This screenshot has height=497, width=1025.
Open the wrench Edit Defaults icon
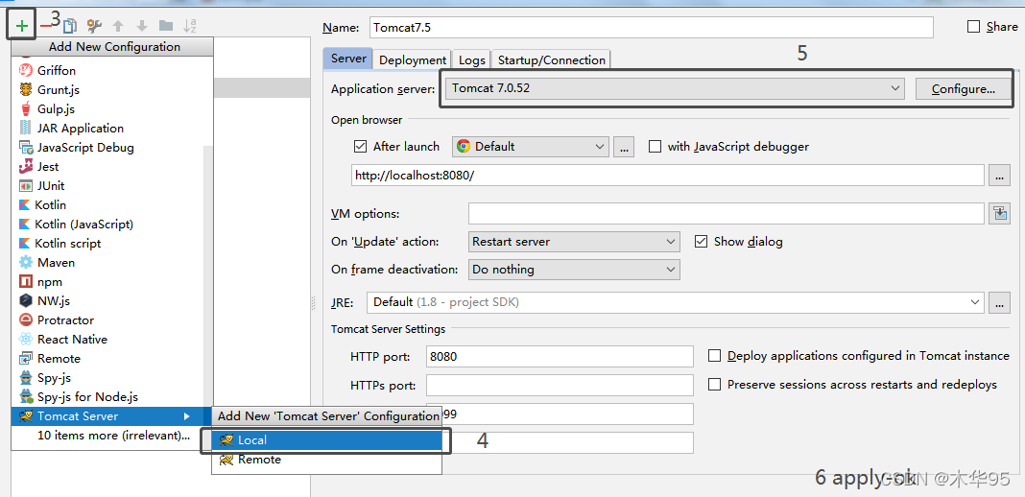coord(94,26)
